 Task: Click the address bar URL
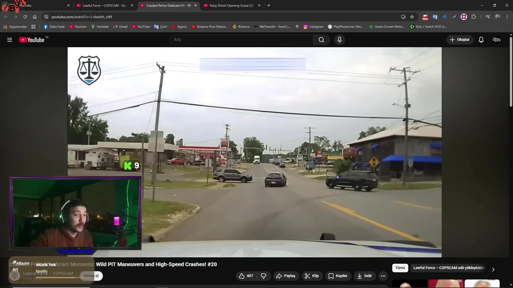[82, 17]
